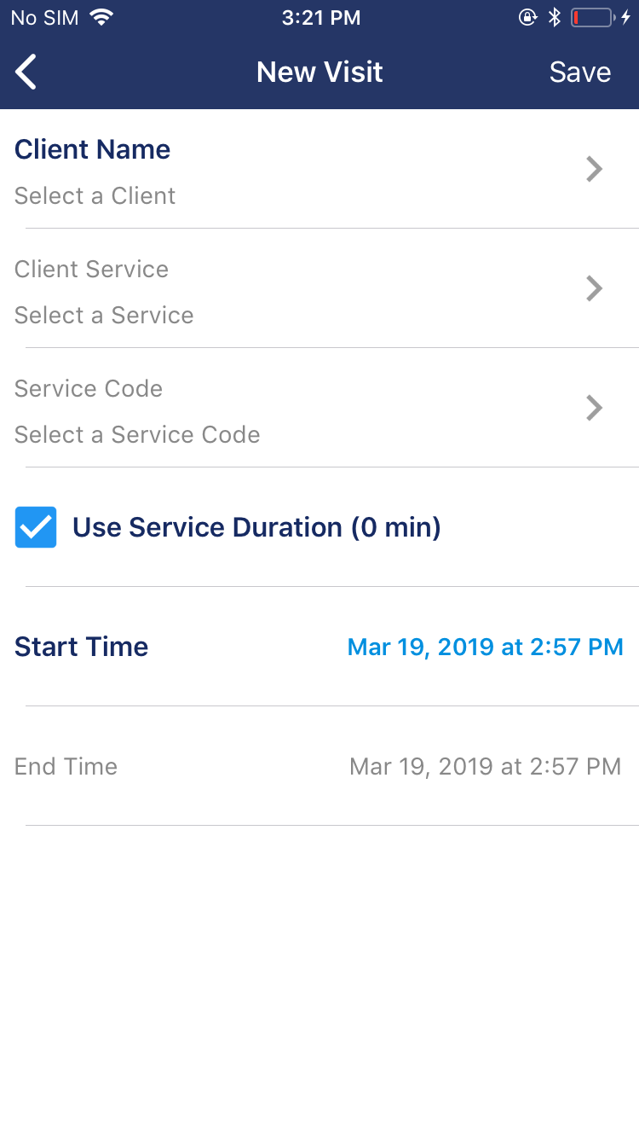Tap Select a Service Code field
Screen dimensions: 639x1138
tap(137, 434)
